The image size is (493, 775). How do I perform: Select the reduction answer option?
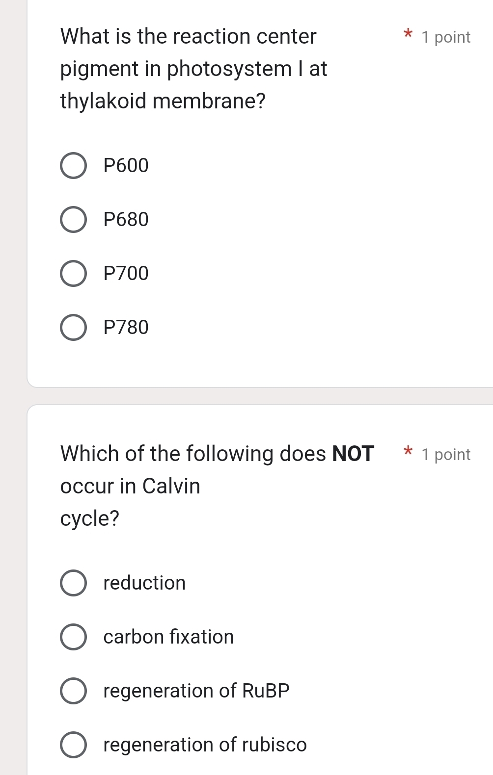[x=73, y=583]
